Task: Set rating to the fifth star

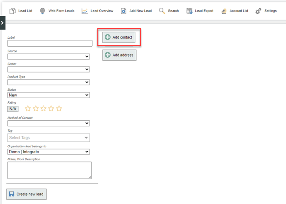Action: point(59,109)
